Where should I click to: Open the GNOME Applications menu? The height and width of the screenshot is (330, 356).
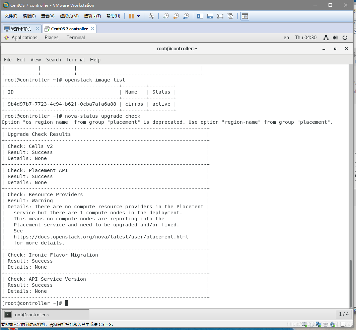pos(24,38)
